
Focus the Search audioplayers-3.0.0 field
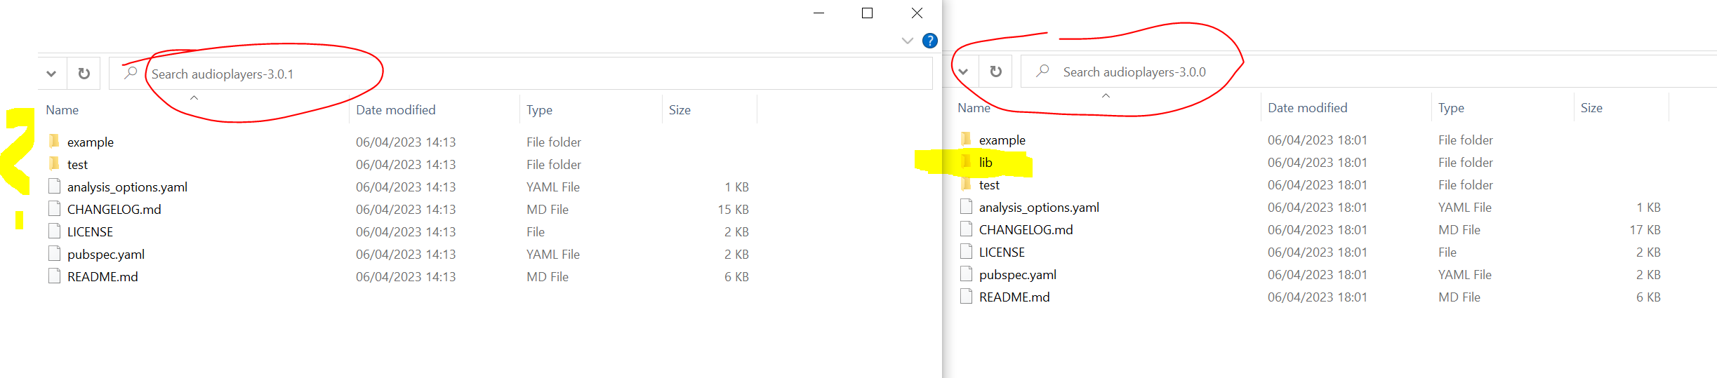[1369, 72]
